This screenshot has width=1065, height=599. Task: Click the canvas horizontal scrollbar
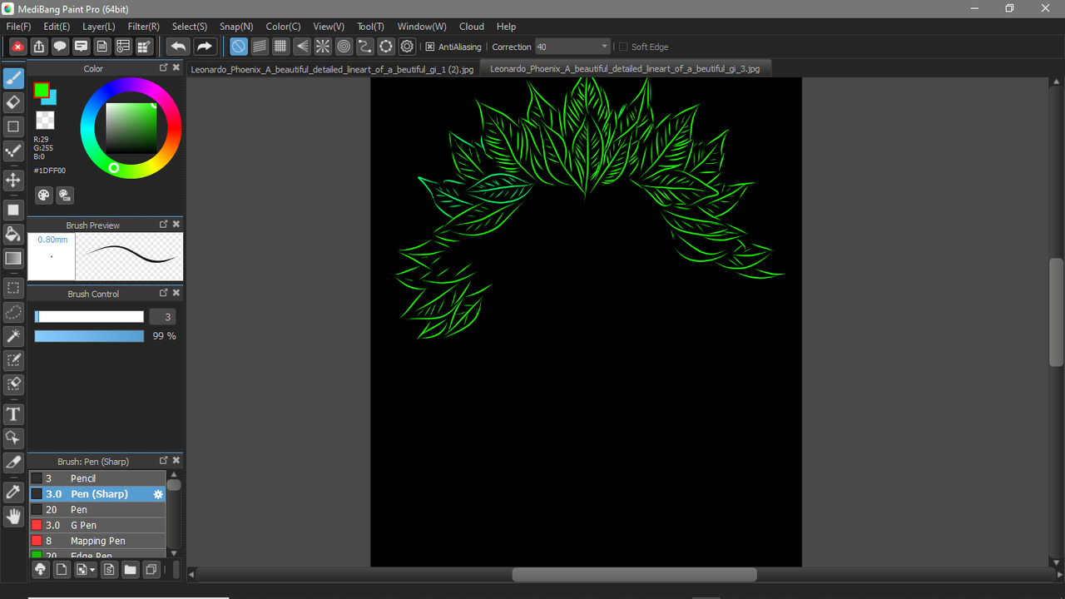[634, 575]
